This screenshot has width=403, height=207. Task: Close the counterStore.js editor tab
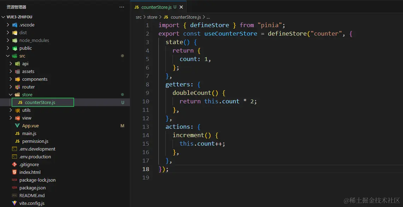tap(181, 7)
